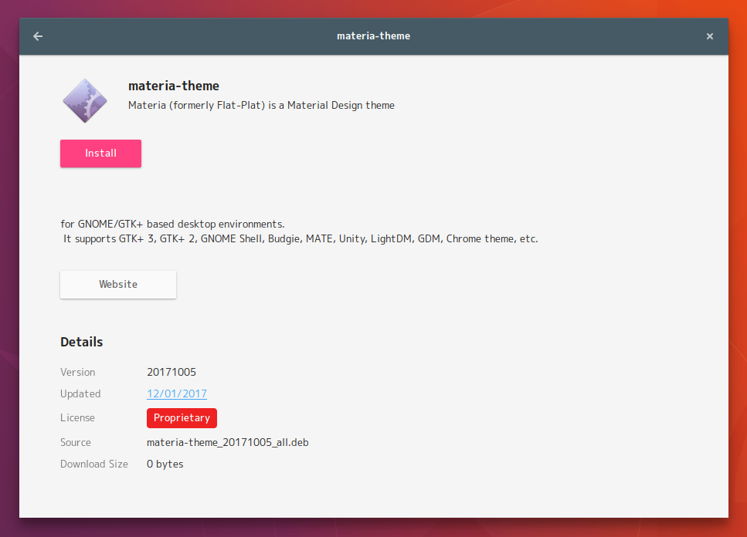Click the download size value 0 bytes
Screen dimensions: 747x537
165,464
